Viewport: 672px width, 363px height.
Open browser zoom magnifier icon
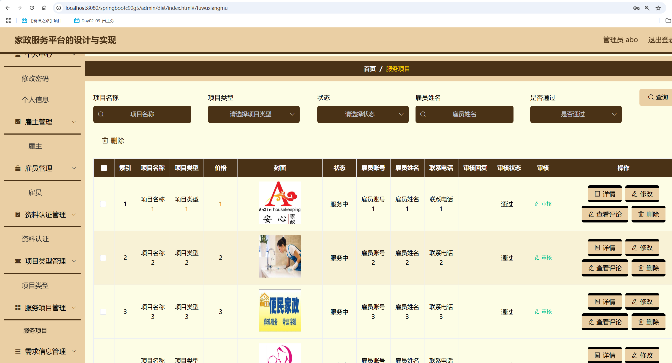pos(647,8)
